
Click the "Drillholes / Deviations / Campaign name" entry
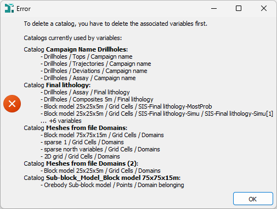point(94,71)
